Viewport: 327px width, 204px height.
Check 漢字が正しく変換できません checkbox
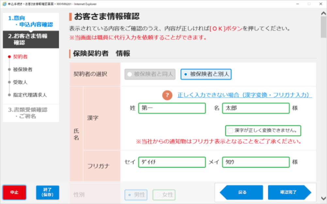(230, 130)
